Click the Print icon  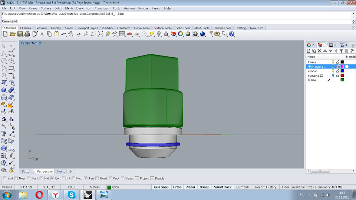(x=27, y=34)
